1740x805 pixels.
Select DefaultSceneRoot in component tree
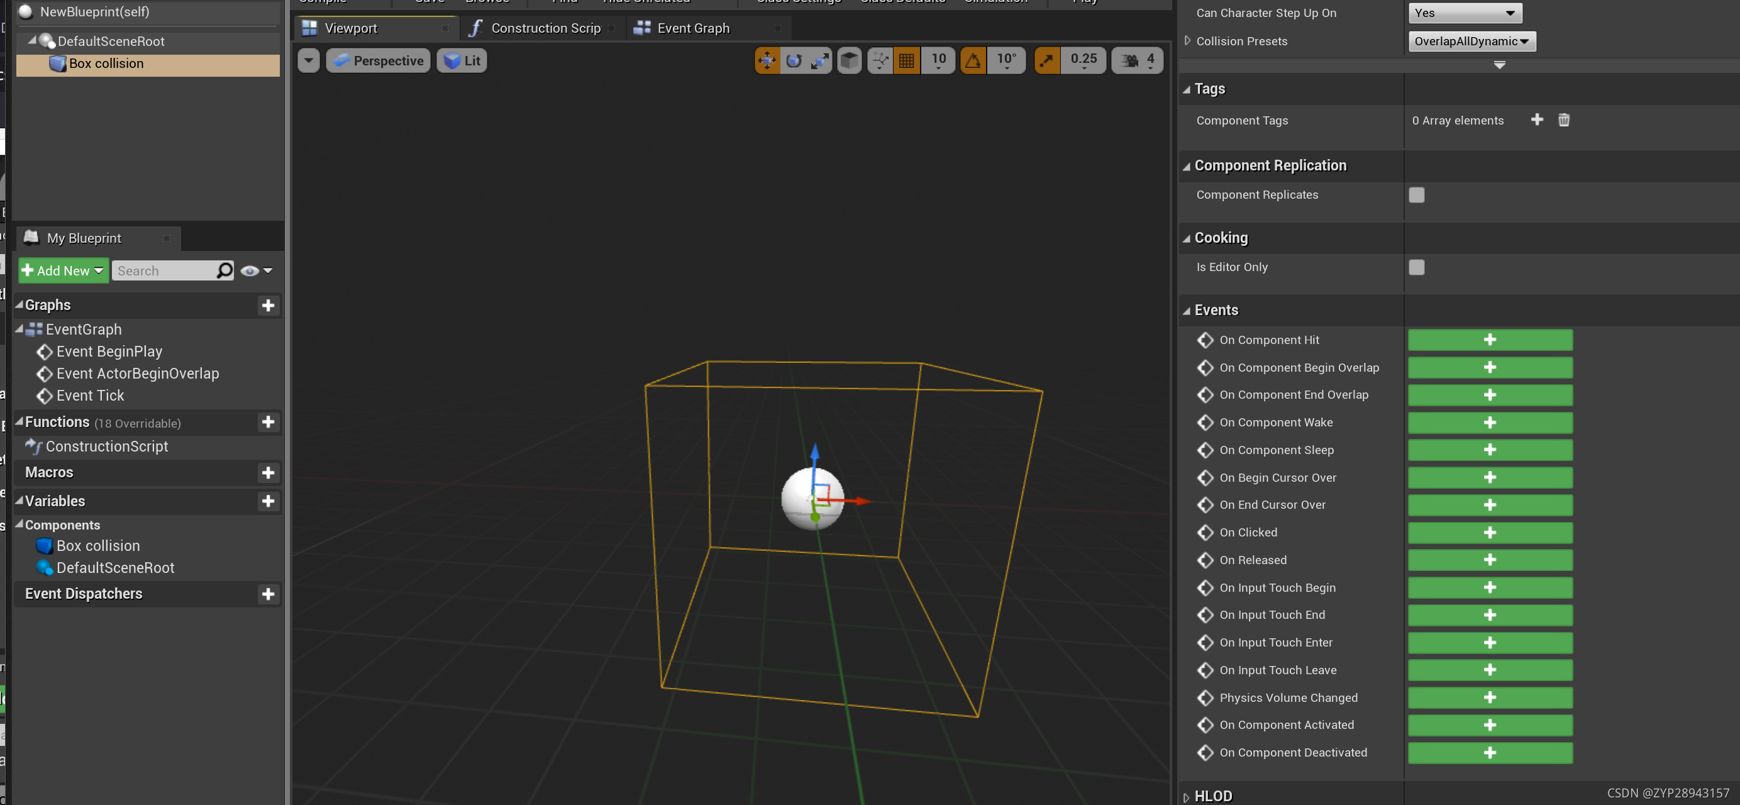tap(111, 42)
